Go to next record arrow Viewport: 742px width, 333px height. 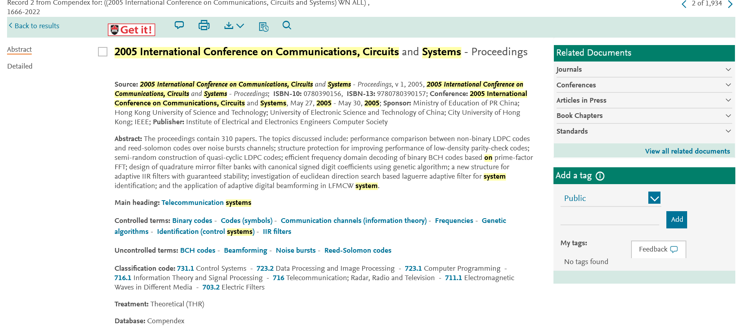point(730,4)
